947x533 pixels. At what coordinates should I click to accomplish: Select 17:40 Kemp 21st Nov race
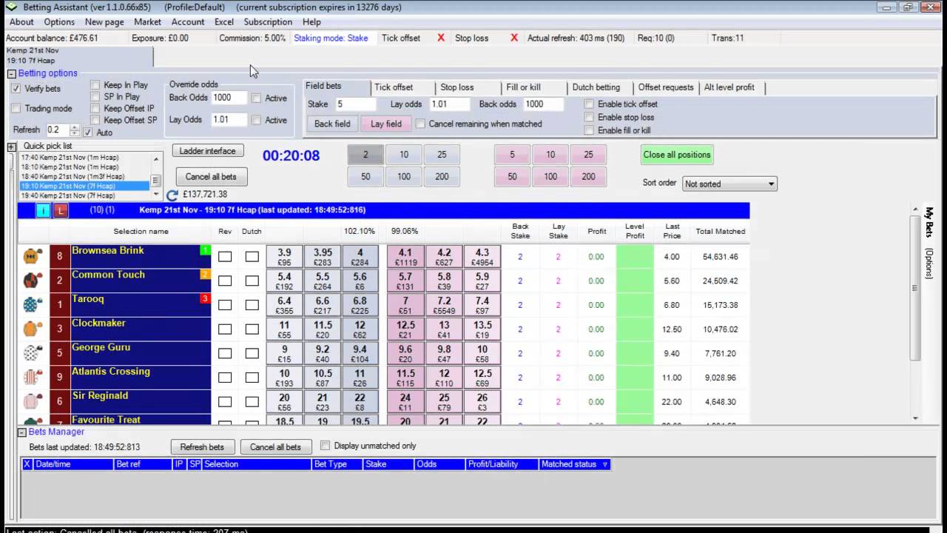click(85, 158)
